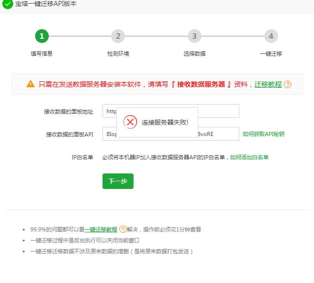Select step 1 circle 填写信息
314x283 pixels.
42,36
